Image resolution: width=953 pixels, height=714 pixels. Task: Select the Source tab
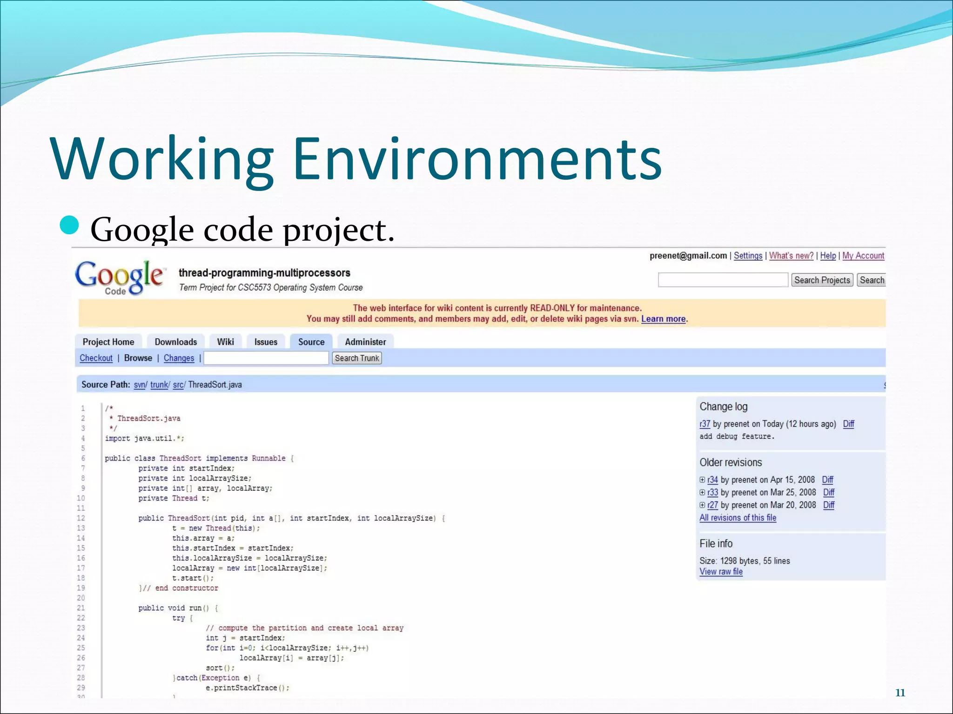311,342
